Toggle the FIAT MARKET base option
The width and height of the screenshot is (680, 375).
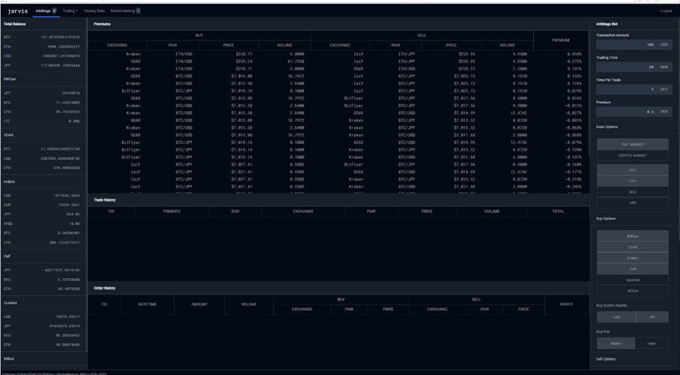(x=632, y=144)
